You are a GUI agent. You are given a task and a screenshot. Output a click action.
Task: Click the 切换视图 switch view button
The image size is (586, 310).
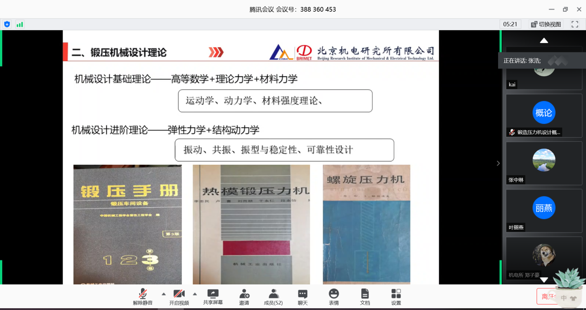(546, 24)
